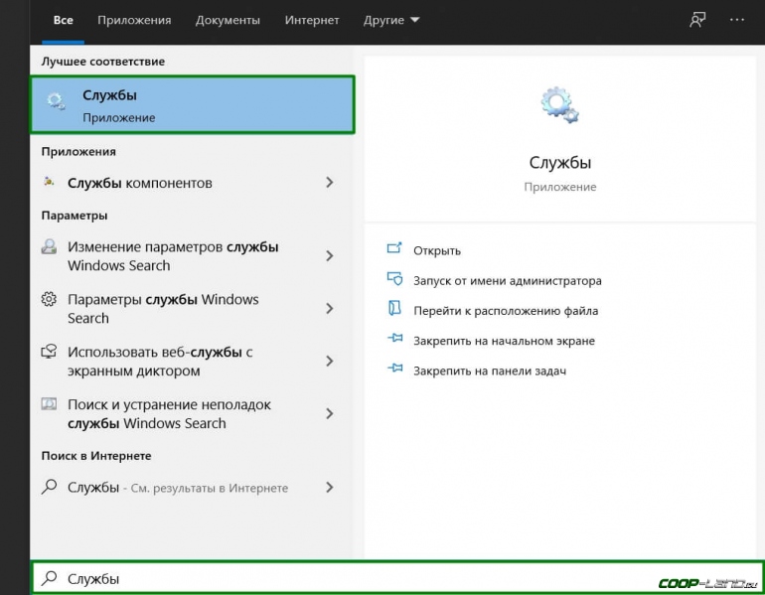Click Открыть in the actions list
The height and width of the screenshot is (595, 765).
click(437, 250)
